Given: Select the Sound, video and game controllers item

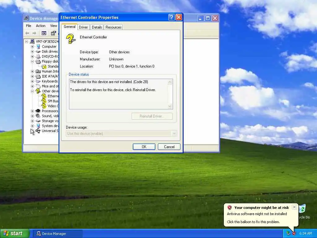Looking at the screenshot, I should click(x=50, y=116).
